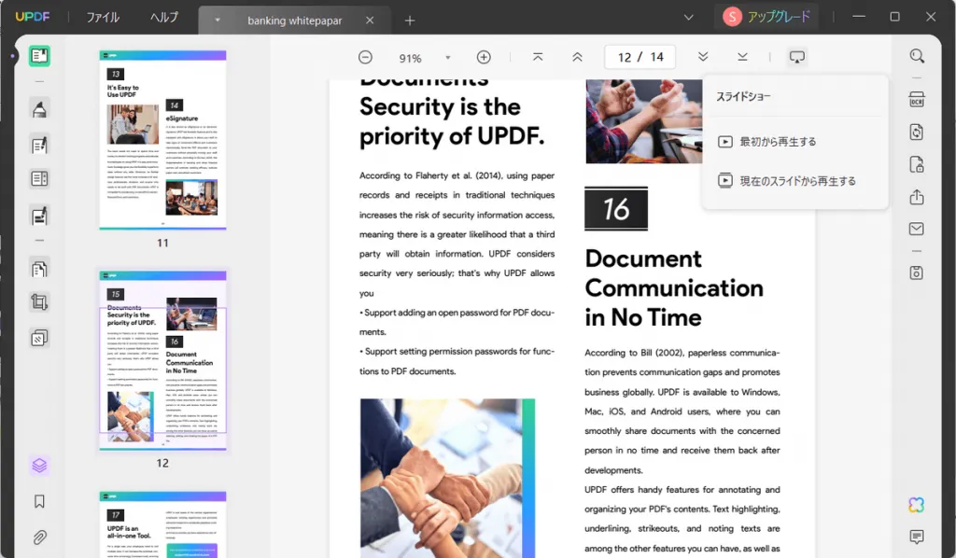Image resolution: width=956 pixels, height=558 pixels.
Task: Click the OCR recognize text icon
Action: click(x=917, y=99)
